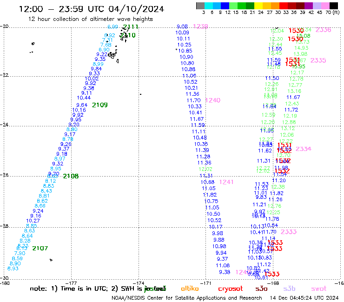
Task: Click the wave height value 11.20
Action: coord(279,180)
